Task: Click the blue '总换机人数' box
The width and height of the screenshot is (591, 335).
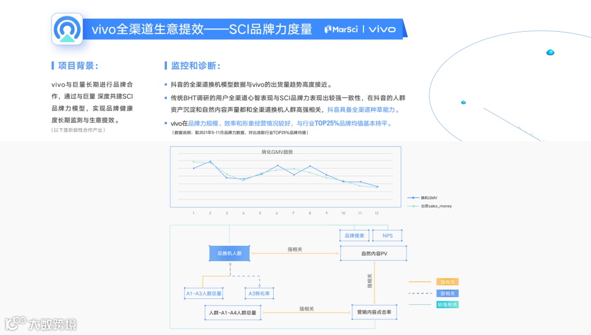Action: pyautogui.click(x=229, y=253)
